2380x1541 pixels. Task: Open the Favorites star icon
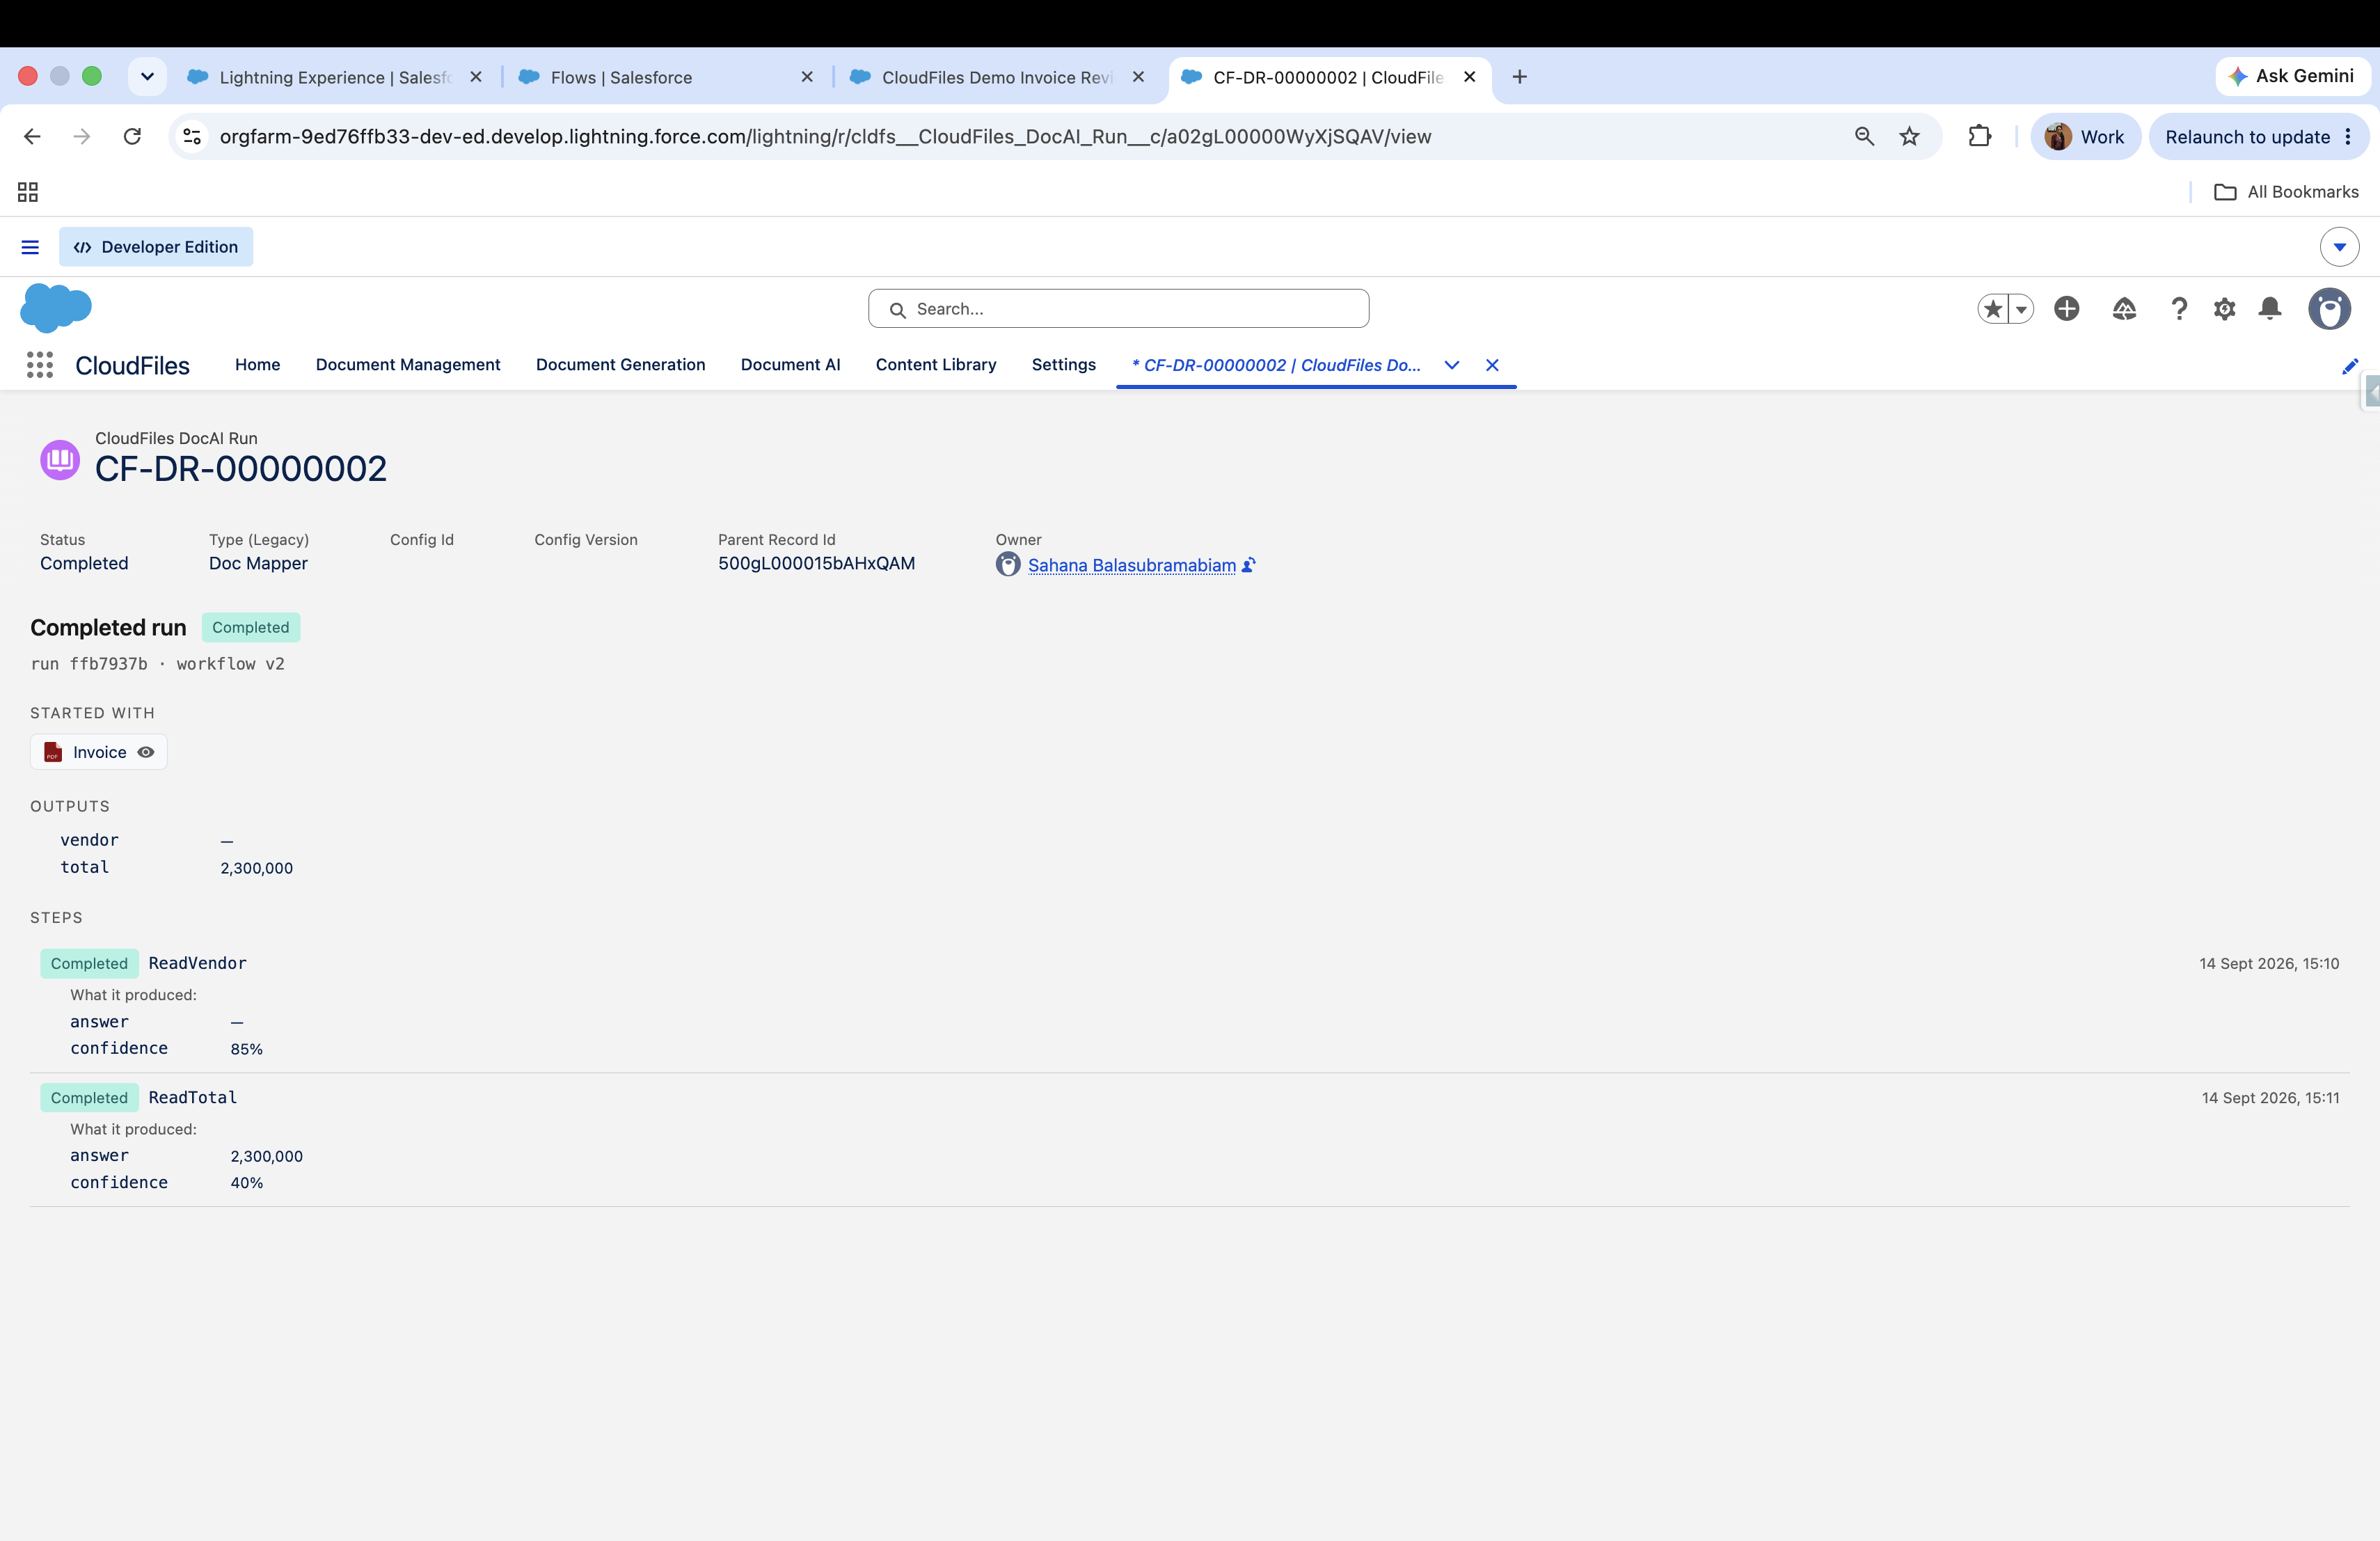[x=1993, y=309]
